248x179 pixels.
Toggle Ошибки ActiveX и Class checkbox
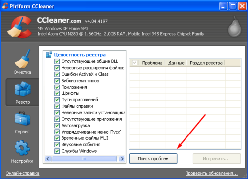(57, 74)
